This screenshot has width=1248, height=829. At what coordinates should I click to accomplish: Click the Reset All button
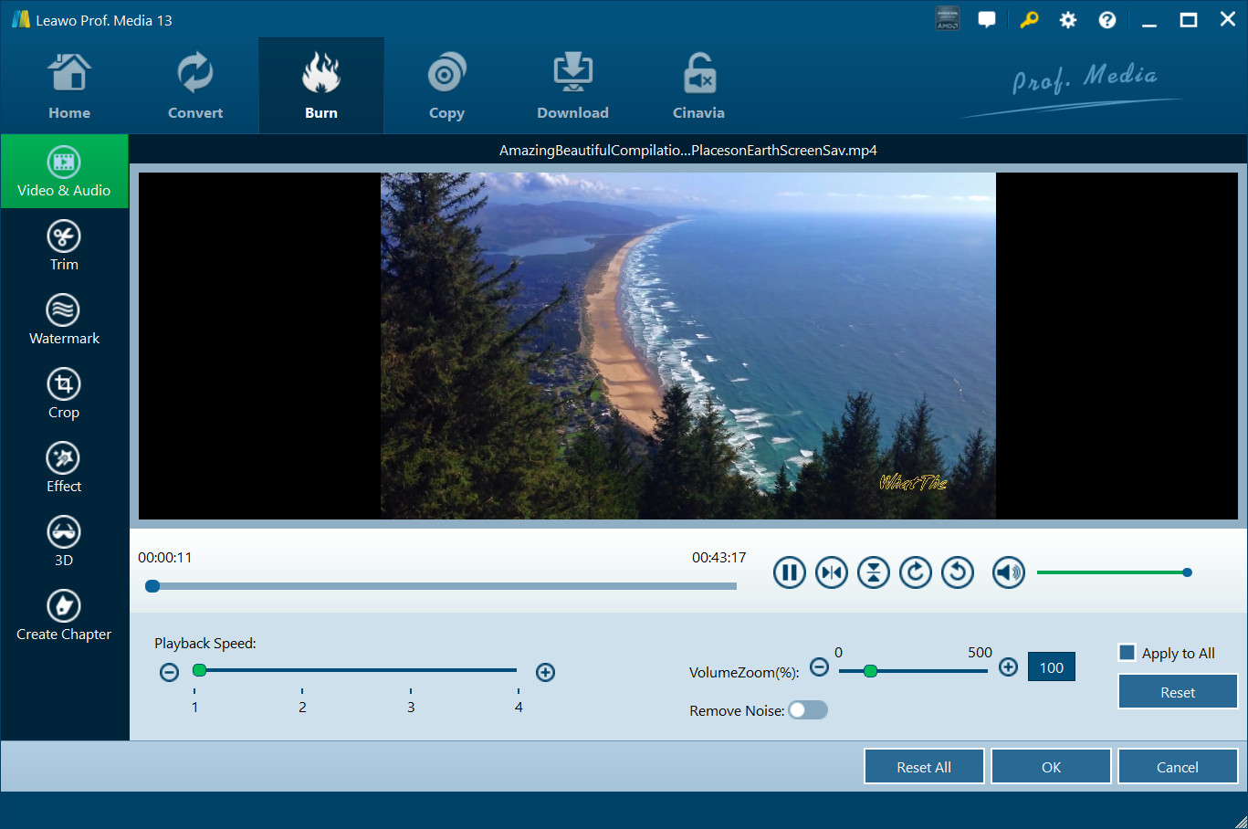pos(923,767)
